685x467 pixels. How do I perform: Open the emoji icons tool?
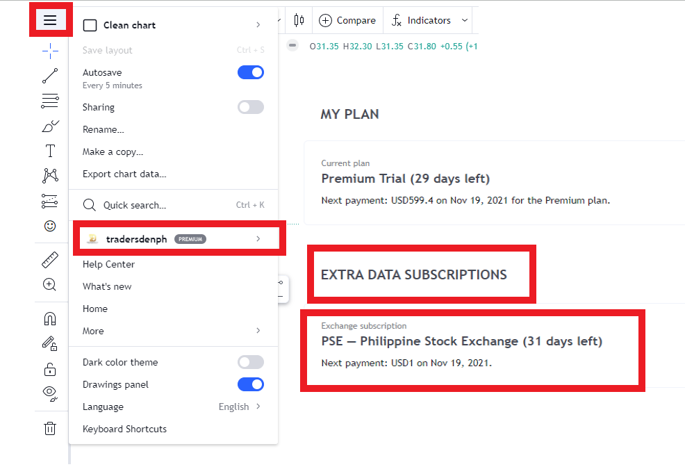tap(50, 226)
